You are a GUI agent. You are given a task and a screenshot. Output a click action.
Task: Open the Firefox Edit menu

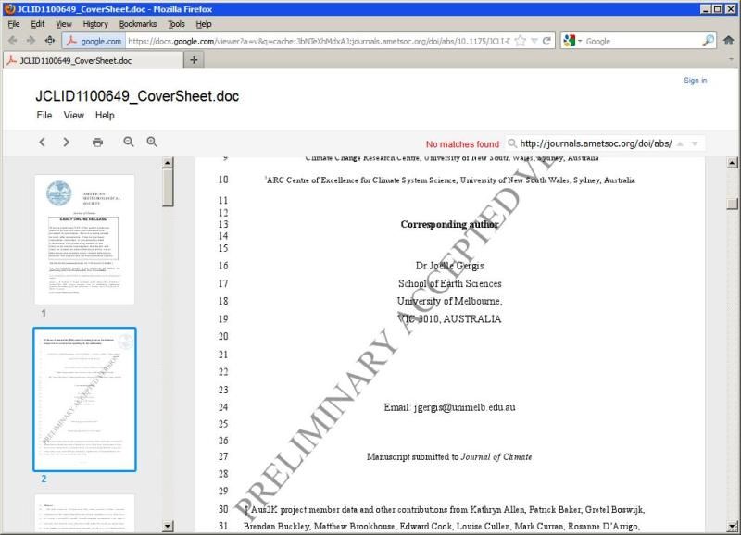coord(37,24)
